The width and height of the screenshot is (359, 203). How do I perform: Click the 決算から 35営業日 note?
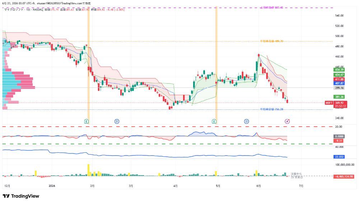pyautogui.click(x=297, y=175)
